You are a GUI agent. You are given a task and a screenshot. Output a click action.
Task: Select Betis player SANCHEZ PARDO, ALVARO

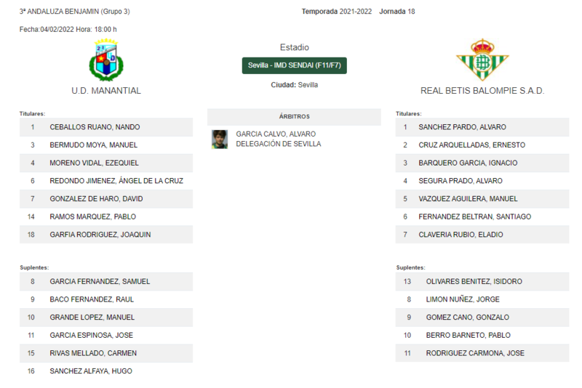point(482,127)
